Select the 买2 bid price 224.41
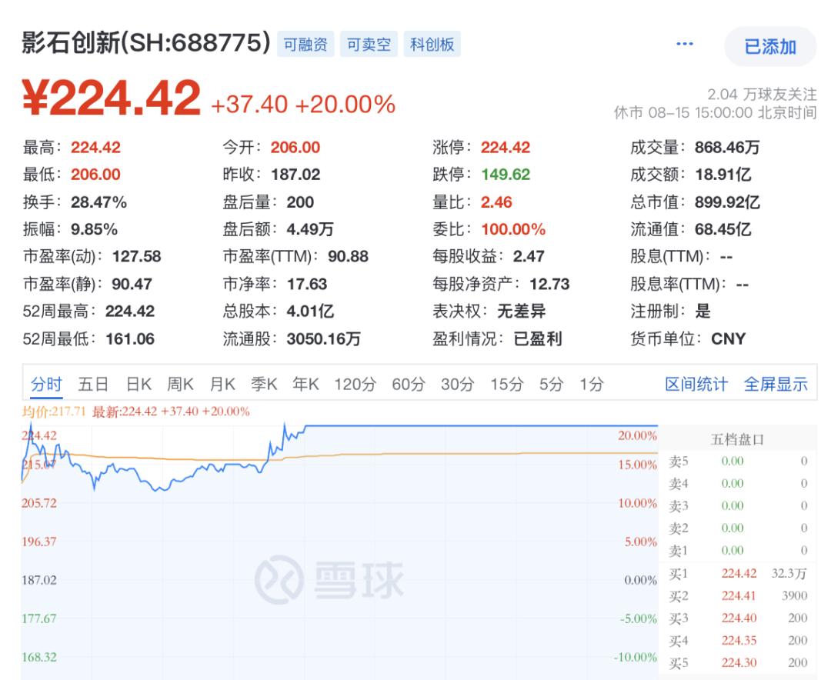This screenshot has width=831, height=680. click(739, 595)
